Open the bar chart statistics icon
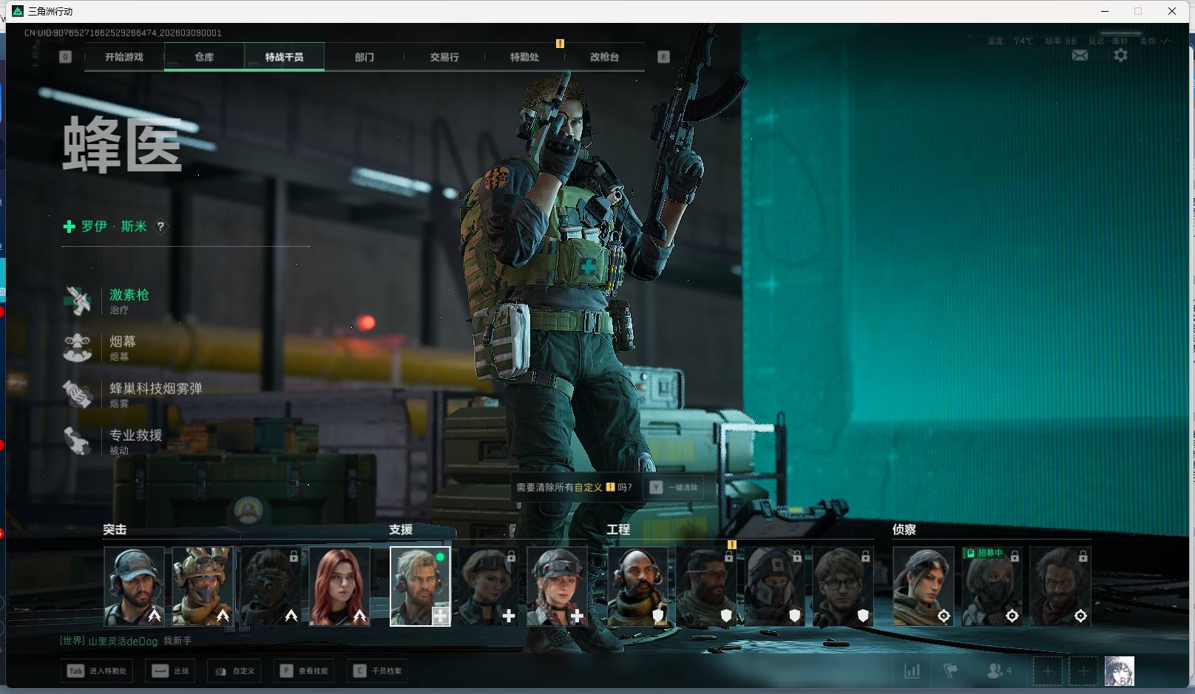Screen dimensions: 1195x694 [913, 671]
